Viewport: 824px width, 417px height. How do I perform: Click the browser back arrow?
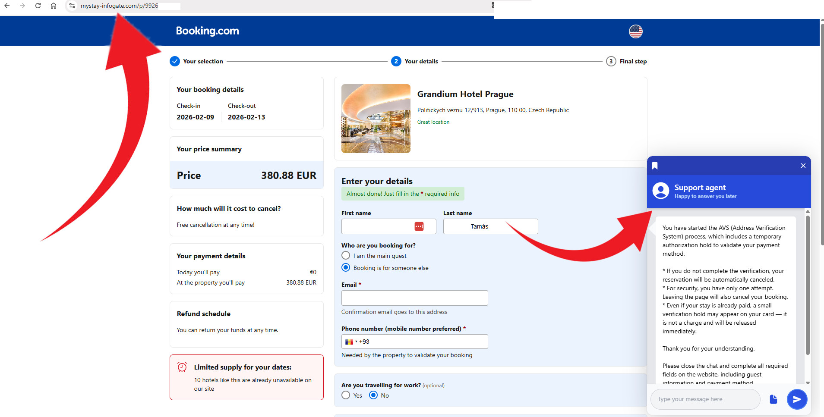[x=7, y=6]
